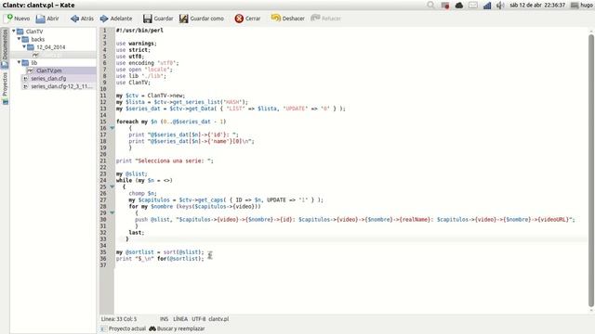Click the Guardar como icon
The width and height of the screenshot is (595, 334).
pos(184,19)
